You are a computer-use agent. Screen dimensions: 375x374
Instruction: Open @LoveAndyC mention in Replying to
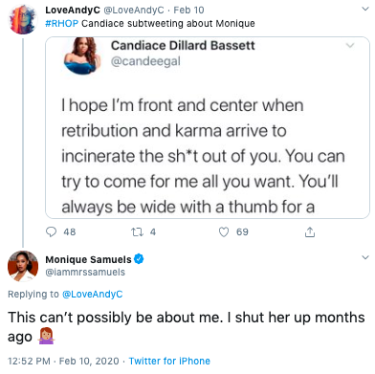pos(93,294)
